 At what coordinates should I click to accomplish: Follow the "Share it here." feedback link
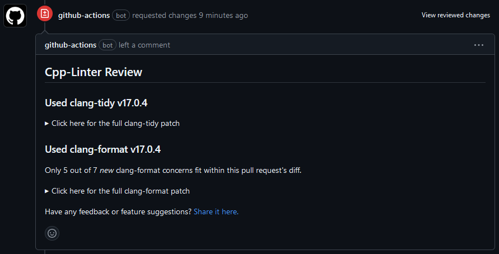(216, 211)
